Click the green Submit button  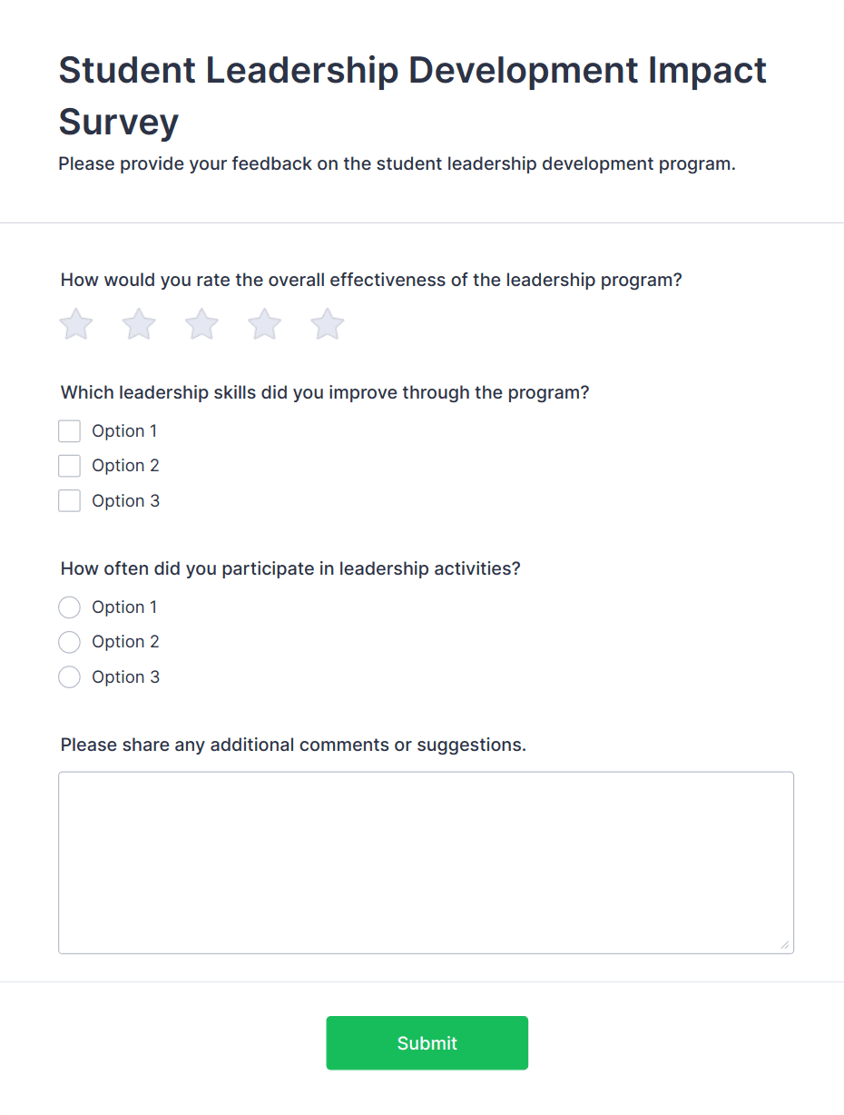[427, 1042]
